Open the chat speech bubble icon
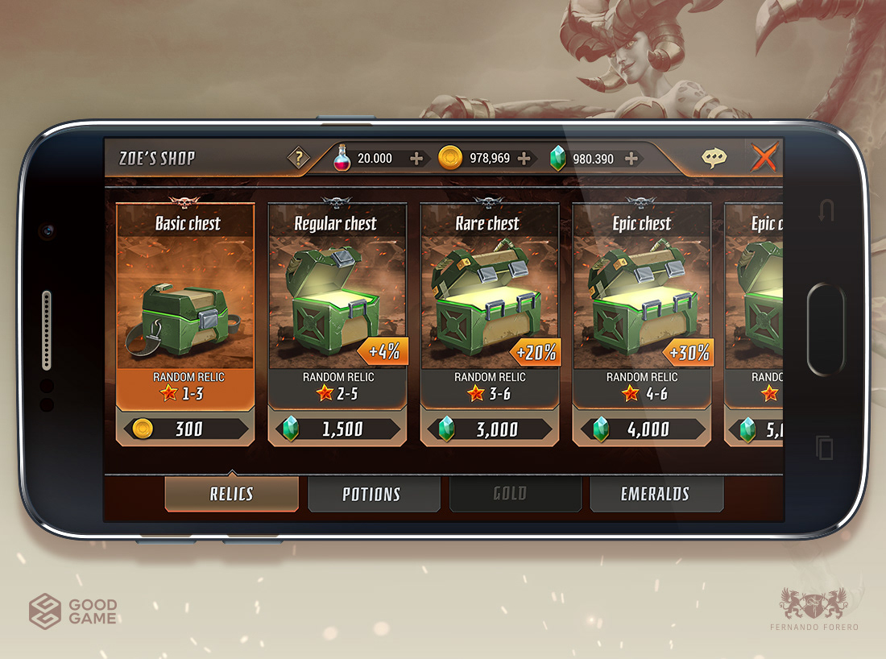 click(714, 158)
